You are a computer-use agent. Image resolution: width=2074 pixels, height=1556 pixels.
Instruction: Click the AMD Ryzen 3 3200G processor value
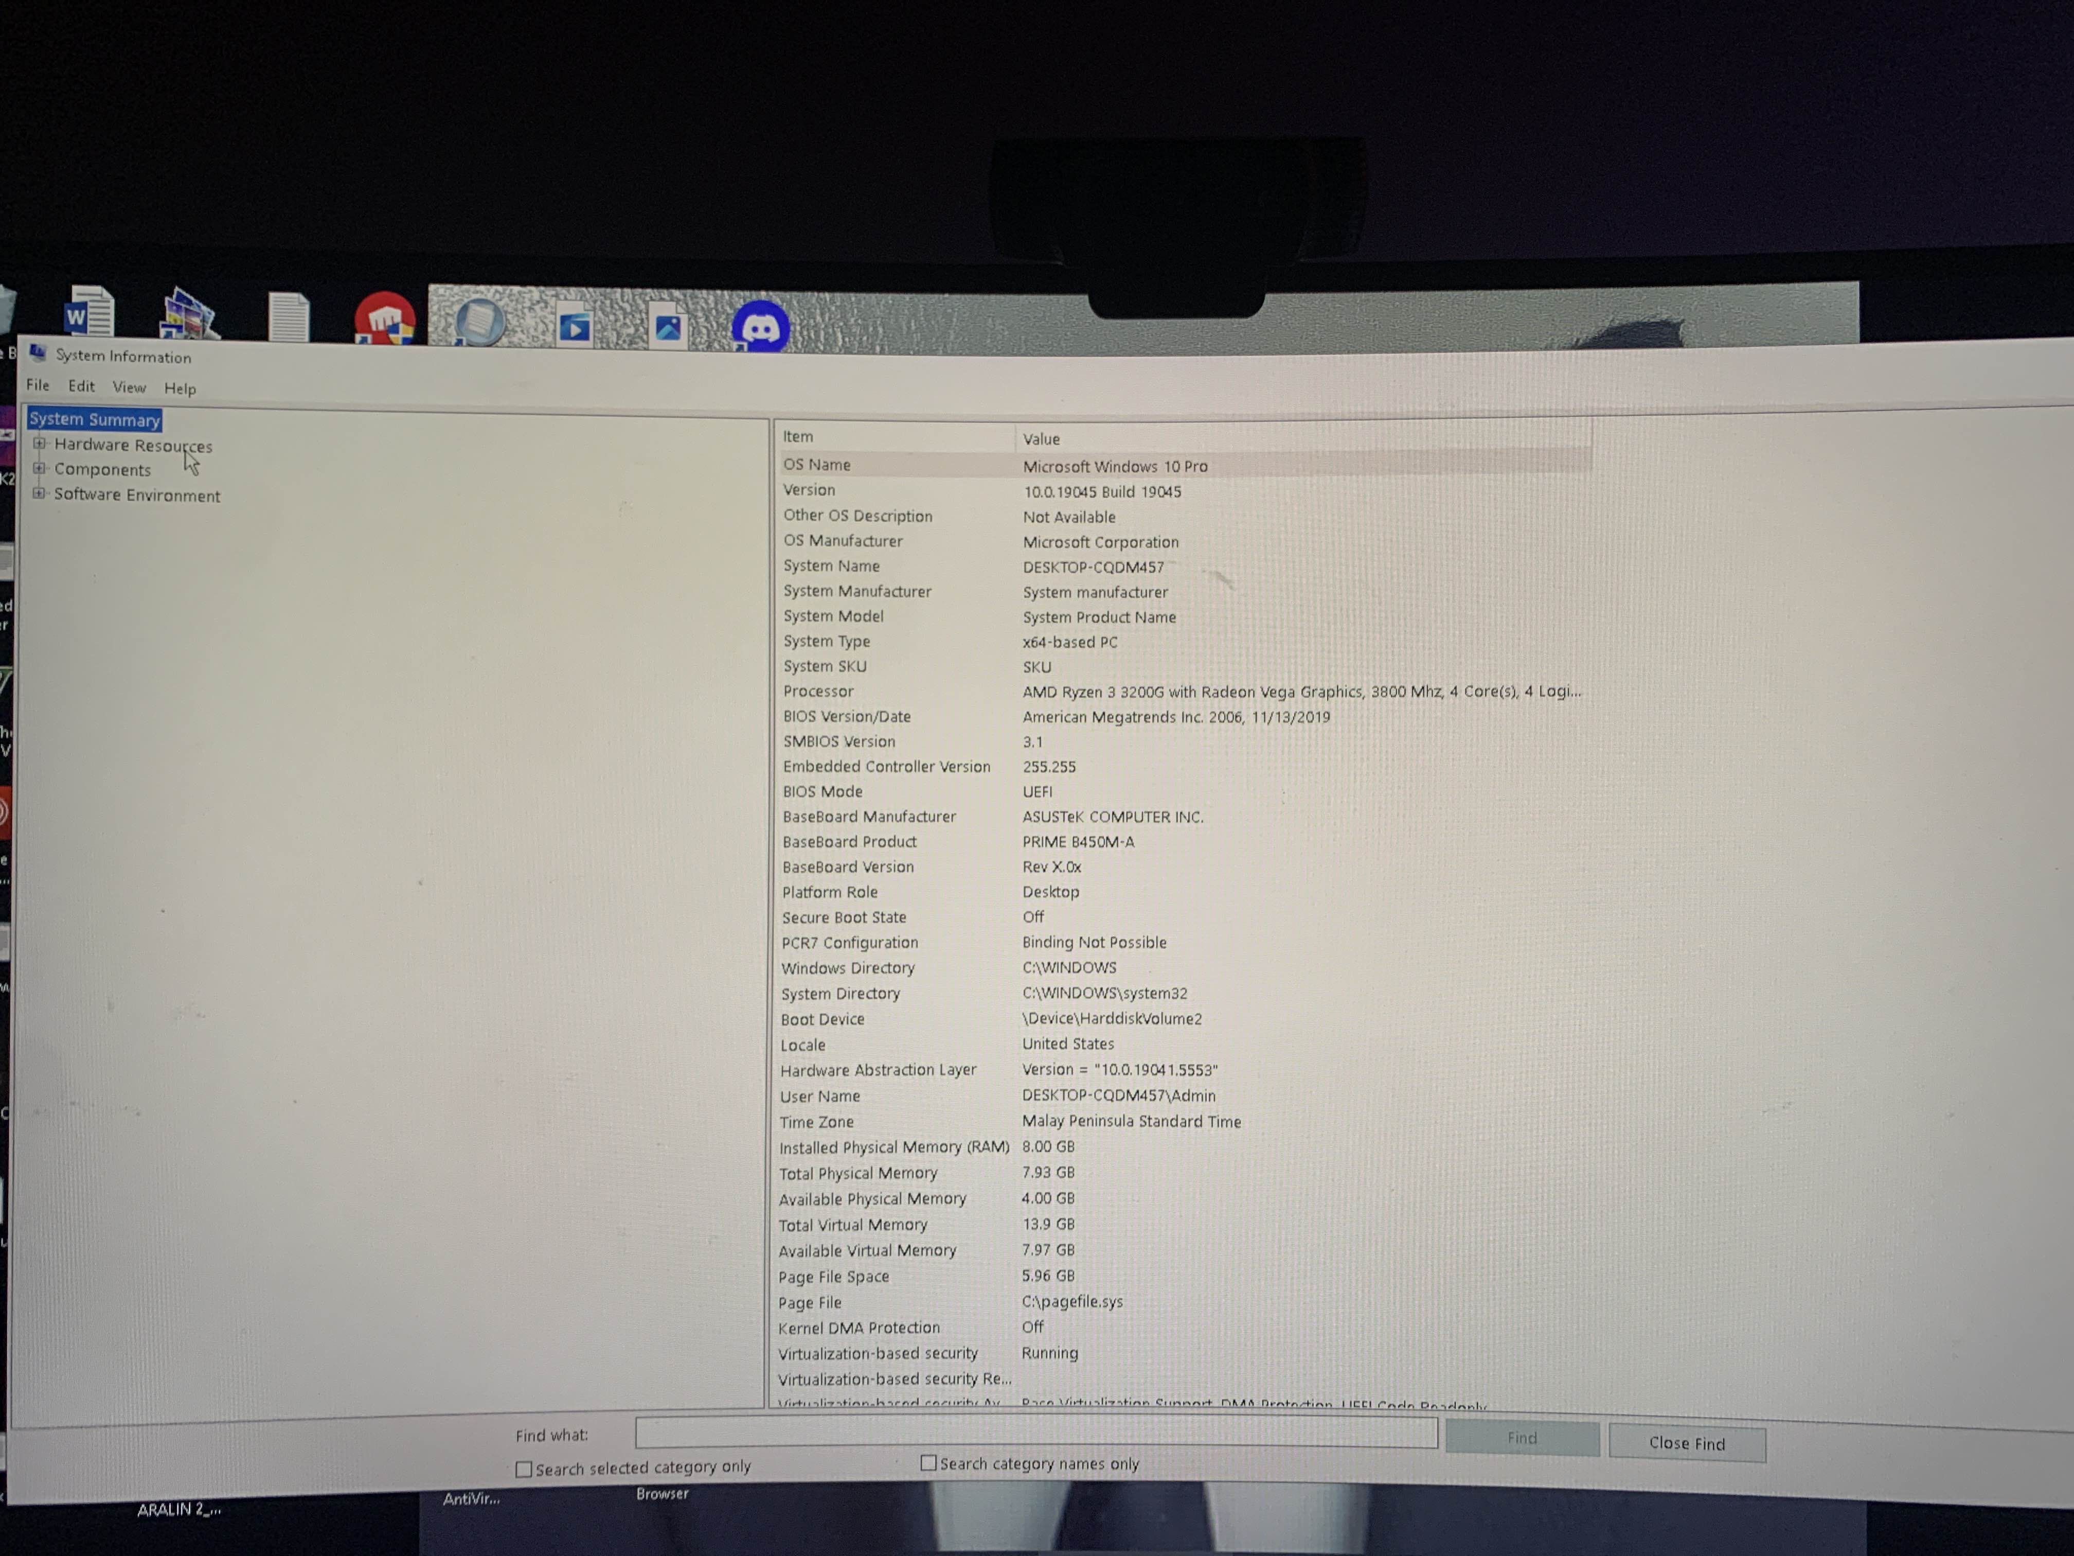coord(1301,691)
